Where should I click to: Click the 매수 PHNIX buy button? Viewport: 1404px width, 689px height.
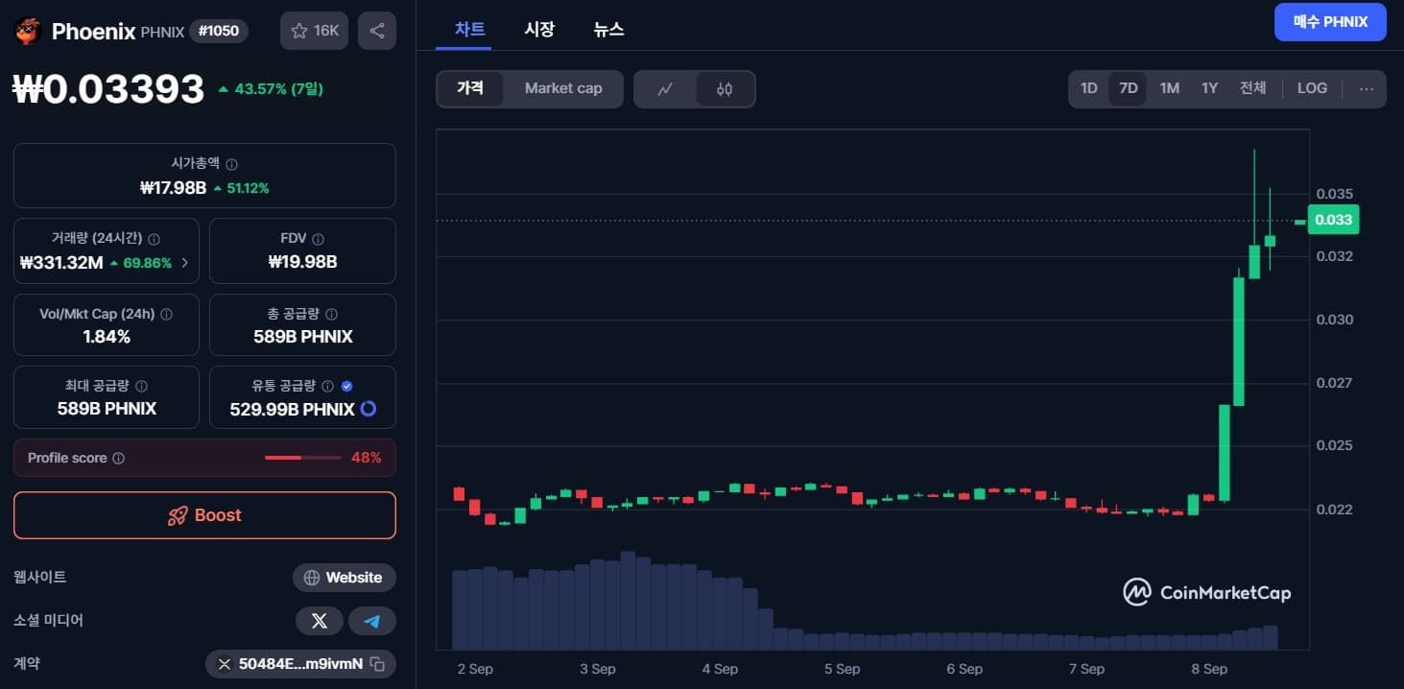click(x=1330, y=22)
